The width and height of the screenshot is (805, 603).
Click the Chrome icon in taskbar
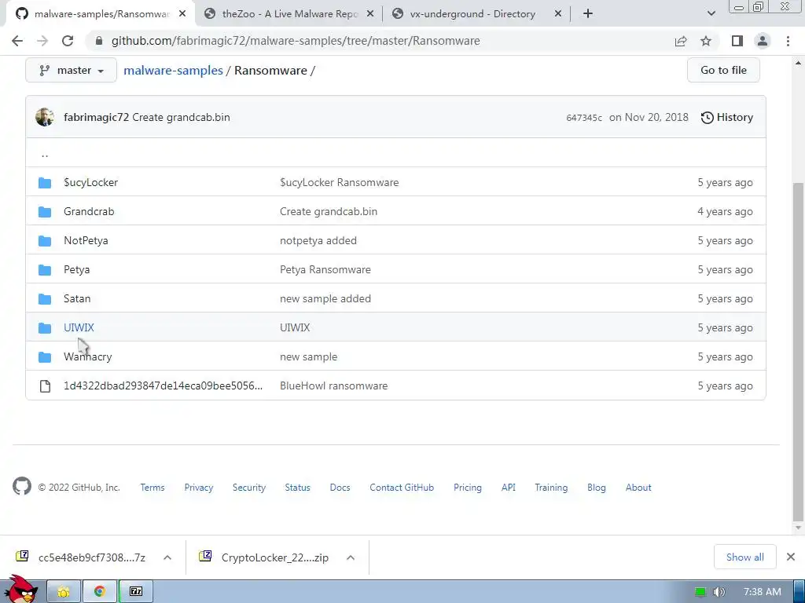[x=100, y=591]
